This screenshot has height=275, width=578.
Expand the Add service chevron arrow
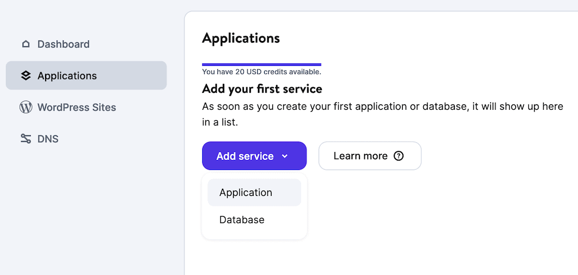tap(284, 156)
